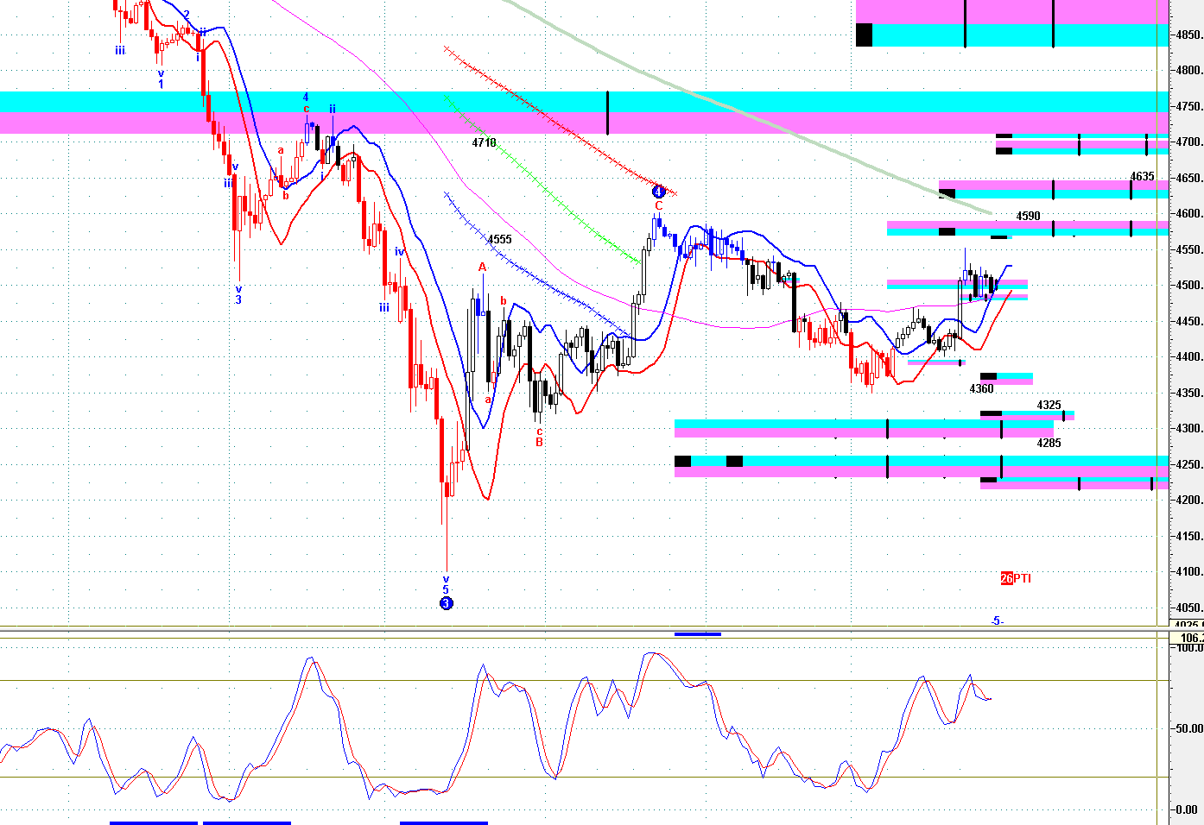Select the 4500 price axis label
This screenshot has width=1204, height=825.
[x=1188, y=286]
